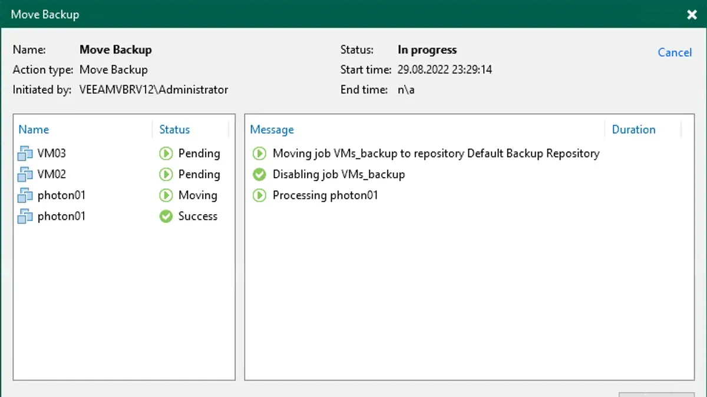Click the Moving status play icon

tap(166, 196)
